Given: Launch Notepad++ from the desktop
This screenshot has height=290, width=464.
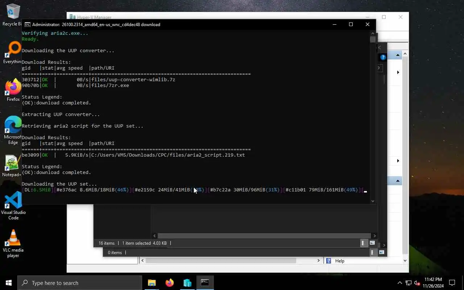Looking at the screenshot, I should (12, 166).
